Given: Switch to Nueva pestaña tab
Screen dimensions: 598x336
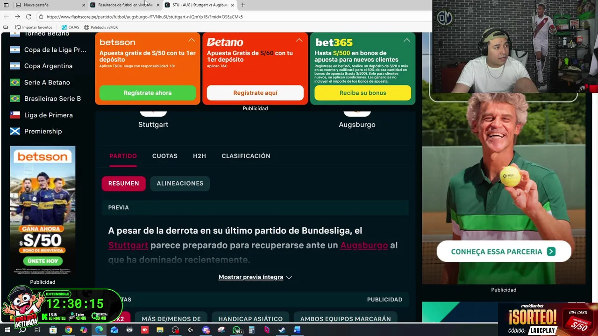Looking at the screenshot, I should (50, 5).
